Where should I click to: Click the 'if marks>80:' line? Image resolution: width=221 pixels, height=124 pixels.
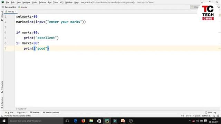(x=28, y=32)
